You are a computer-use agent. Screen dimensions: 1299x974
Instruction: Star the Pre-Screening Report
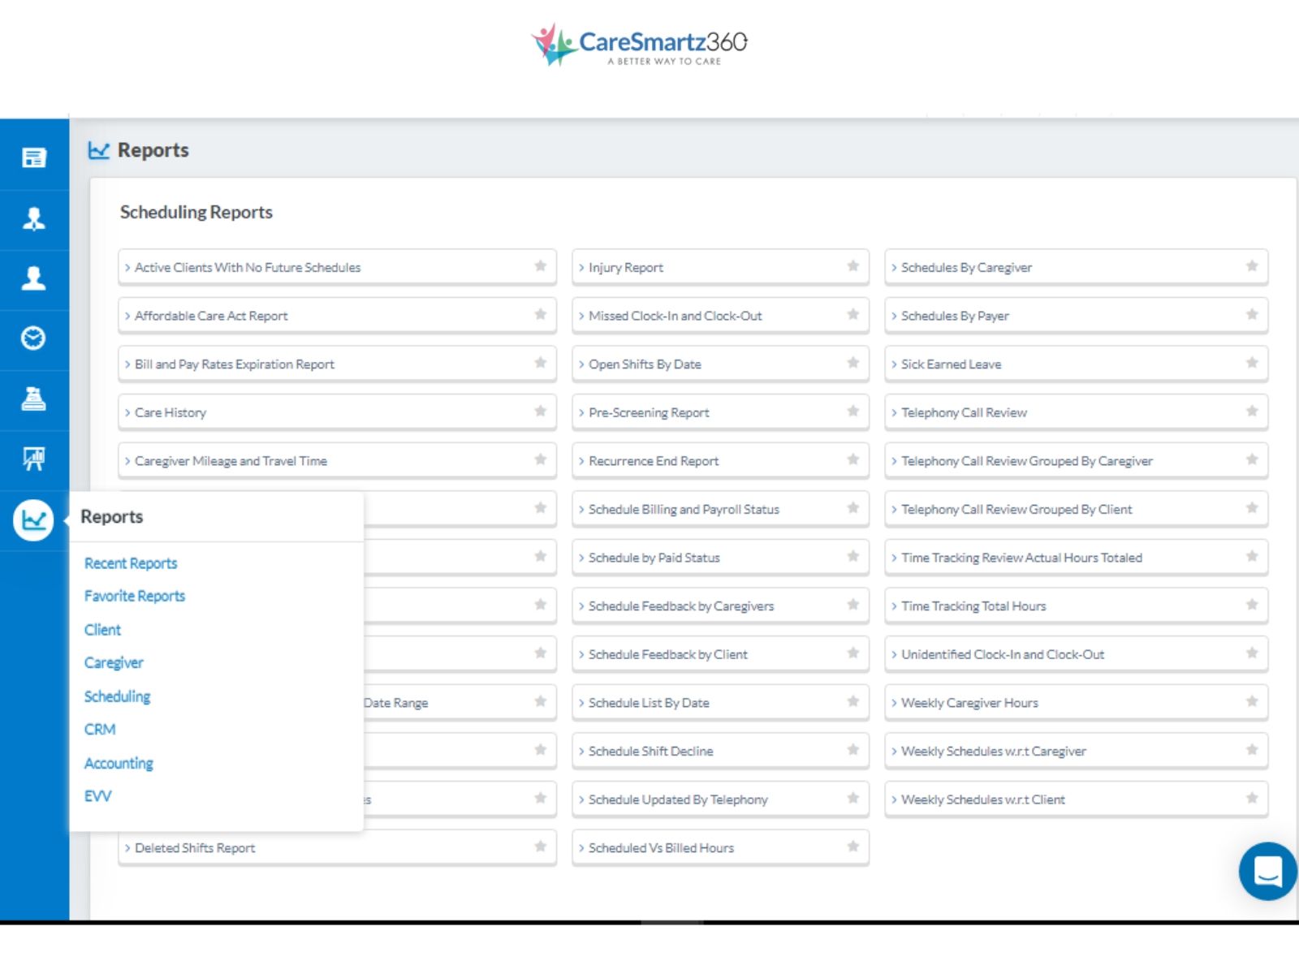coord(853,412)
